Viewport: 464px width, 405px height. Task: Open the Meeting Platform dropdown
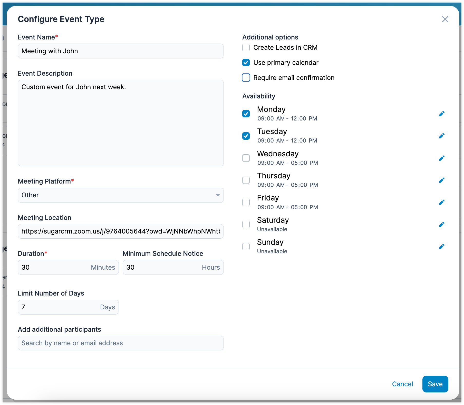(x=121, y=195)
